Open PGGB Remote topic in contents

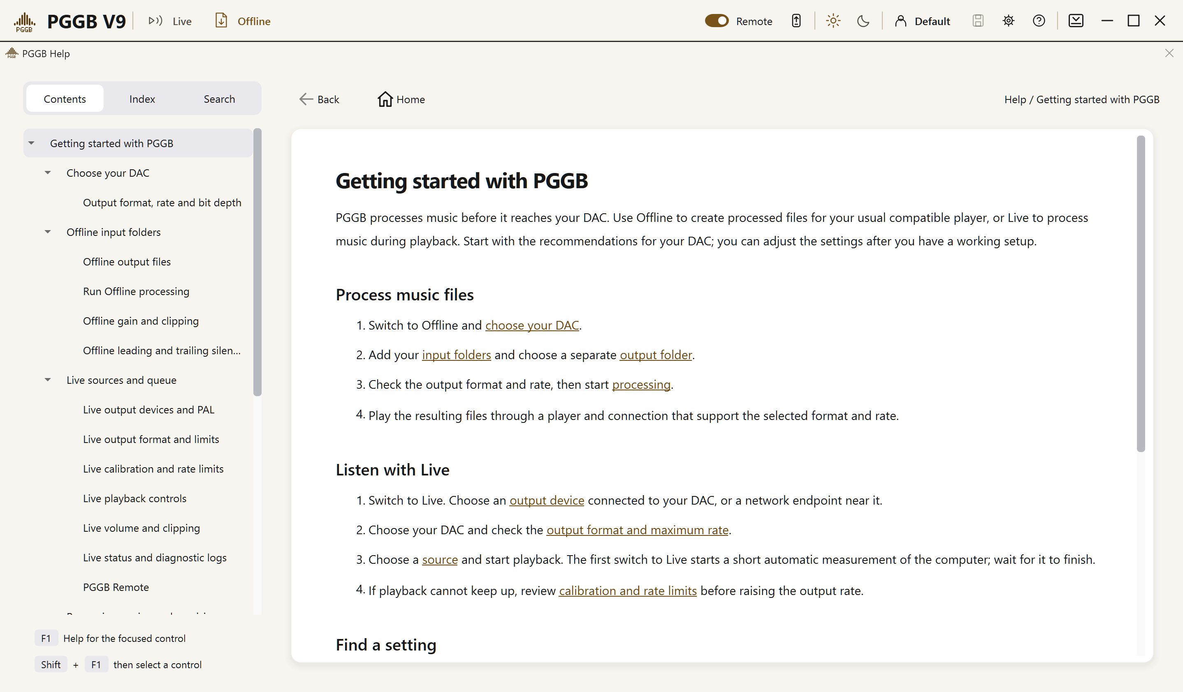point(116,587)
